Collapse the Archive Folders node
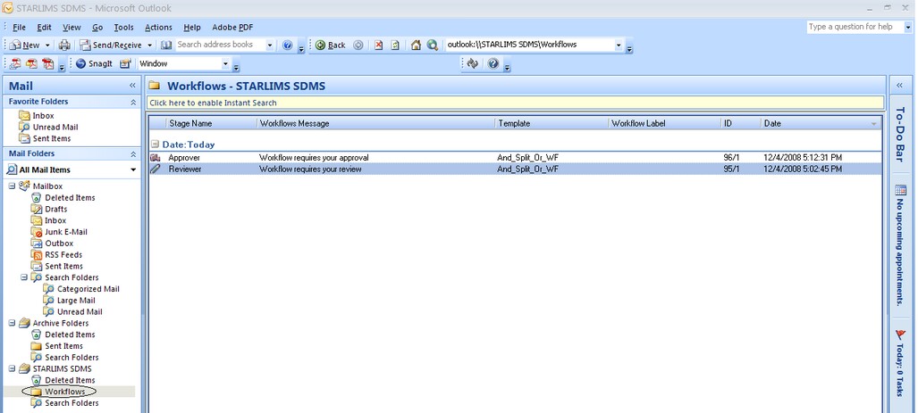 (x=12, y=322)
